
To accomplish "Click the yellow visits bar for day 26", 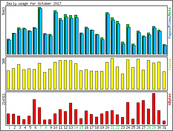I will pyautogui.click(x=138, y=74).
